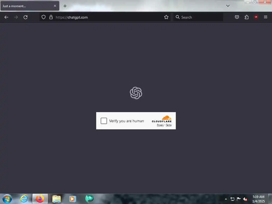
Task: Open the clock showing 5:19 AM
Action: point(258,199)
